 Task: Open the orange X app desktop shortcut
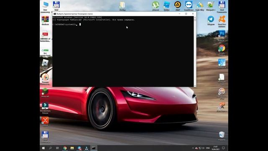tap(45, 121)
